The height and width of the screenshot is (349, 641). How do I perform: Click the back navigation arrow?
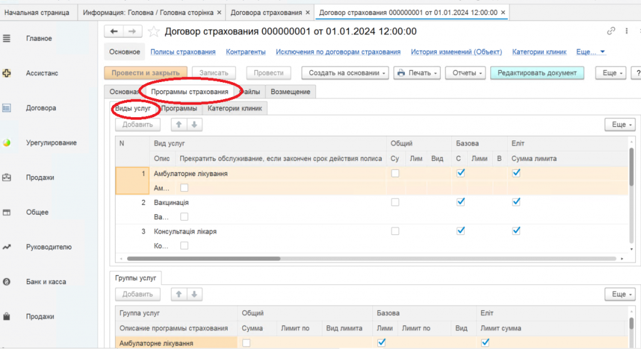[114, 31]
